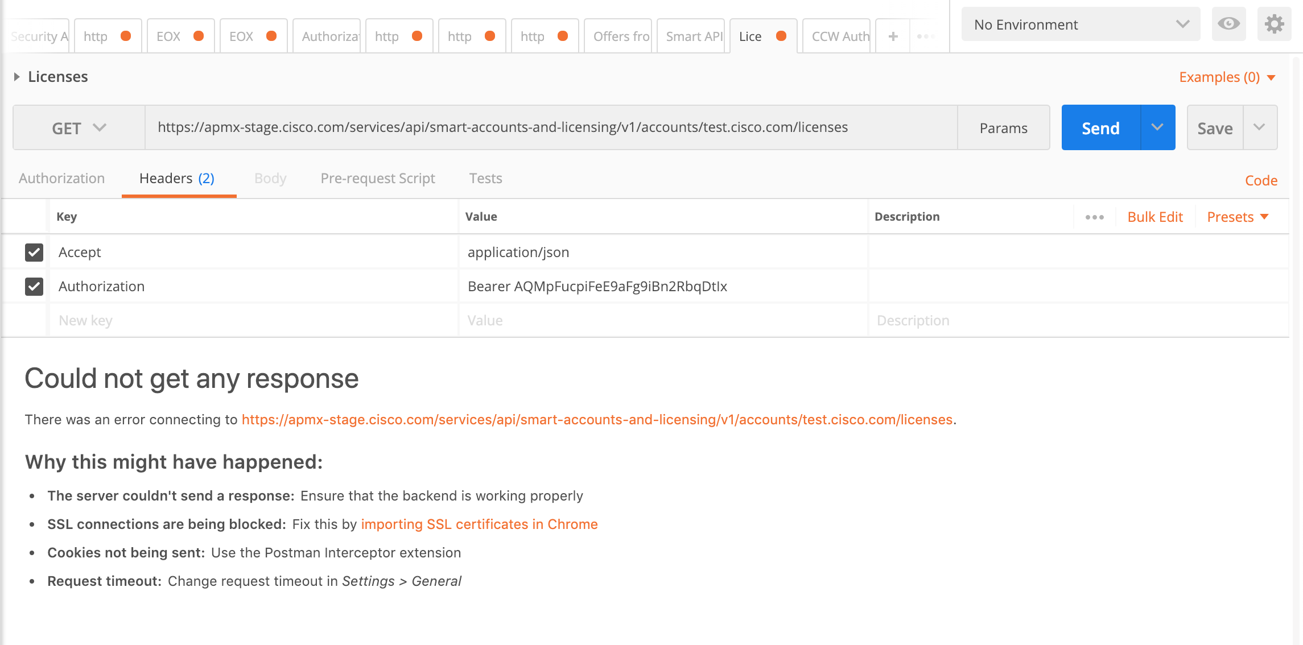The image size is (1303, 645).
Task: Open the manage environments gear icon
Action: (1274, 24)
